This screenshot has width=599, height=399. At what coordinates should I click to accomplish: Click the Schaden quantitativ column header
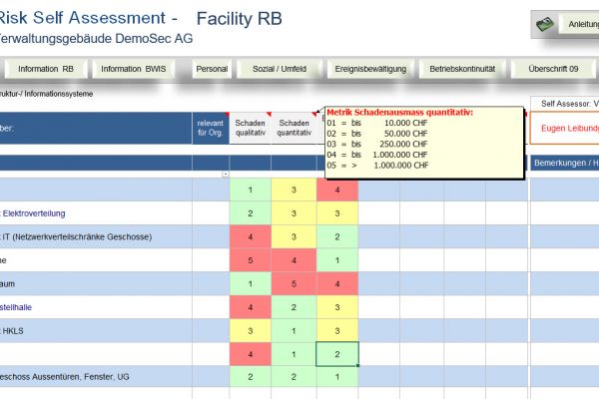293,128
